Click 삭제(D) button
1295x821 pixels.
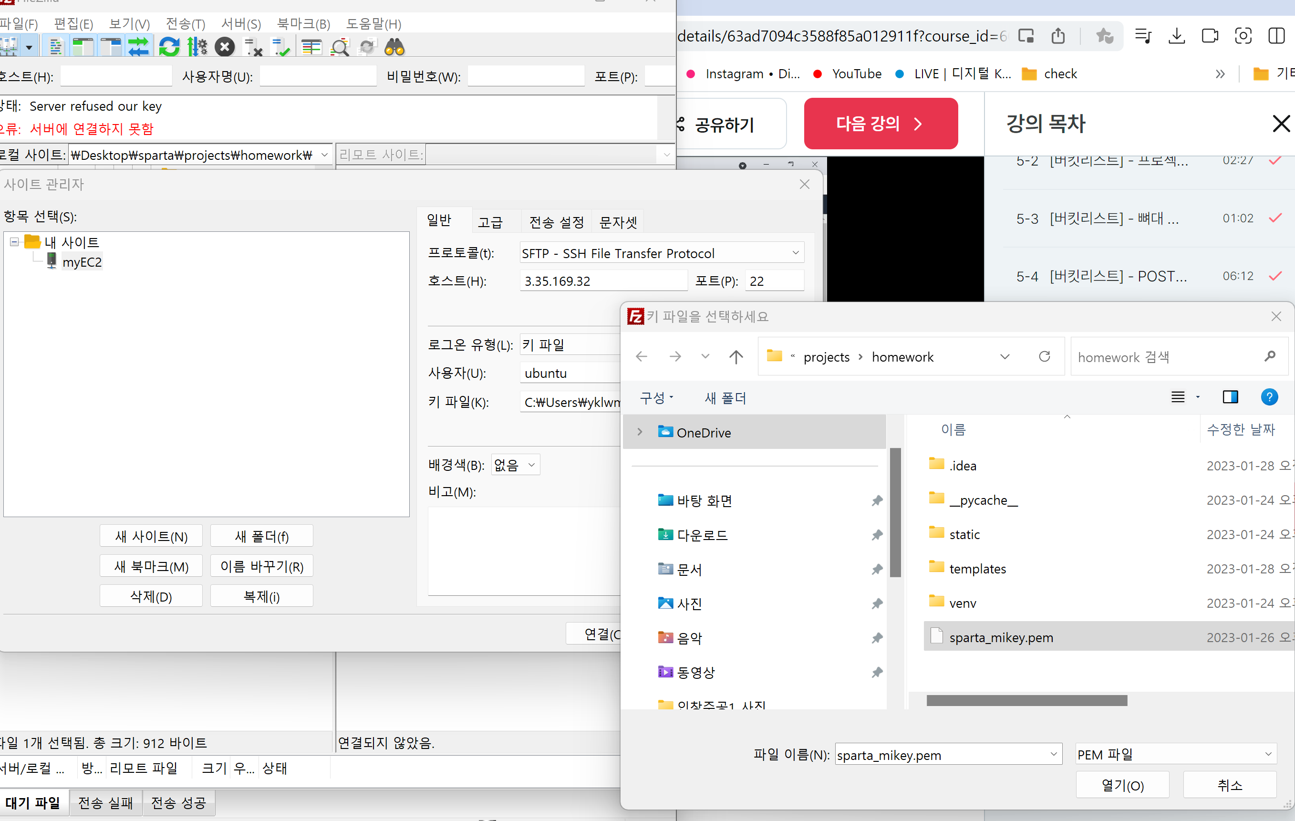point(151,596)
